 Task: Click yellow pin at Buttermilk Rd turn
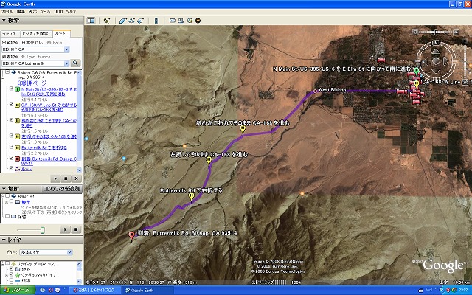coord(191,197)
